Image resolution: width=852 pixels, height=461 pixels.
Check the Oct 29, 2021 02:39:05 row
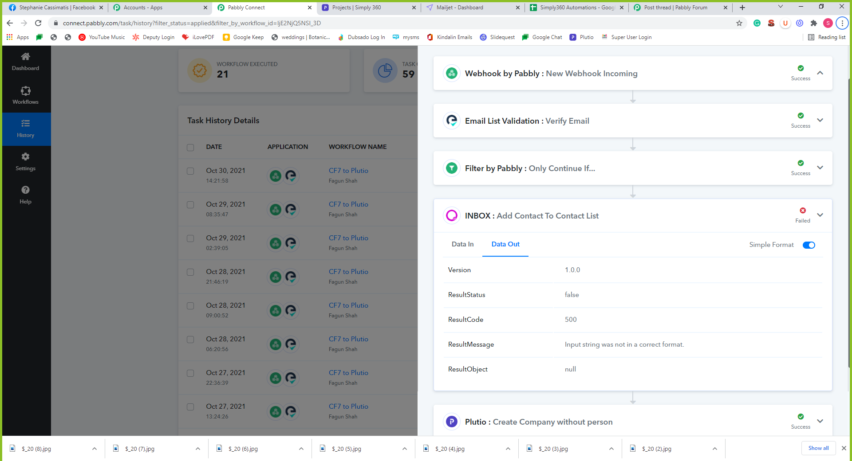pyautogui.click(x=190, y=238)
